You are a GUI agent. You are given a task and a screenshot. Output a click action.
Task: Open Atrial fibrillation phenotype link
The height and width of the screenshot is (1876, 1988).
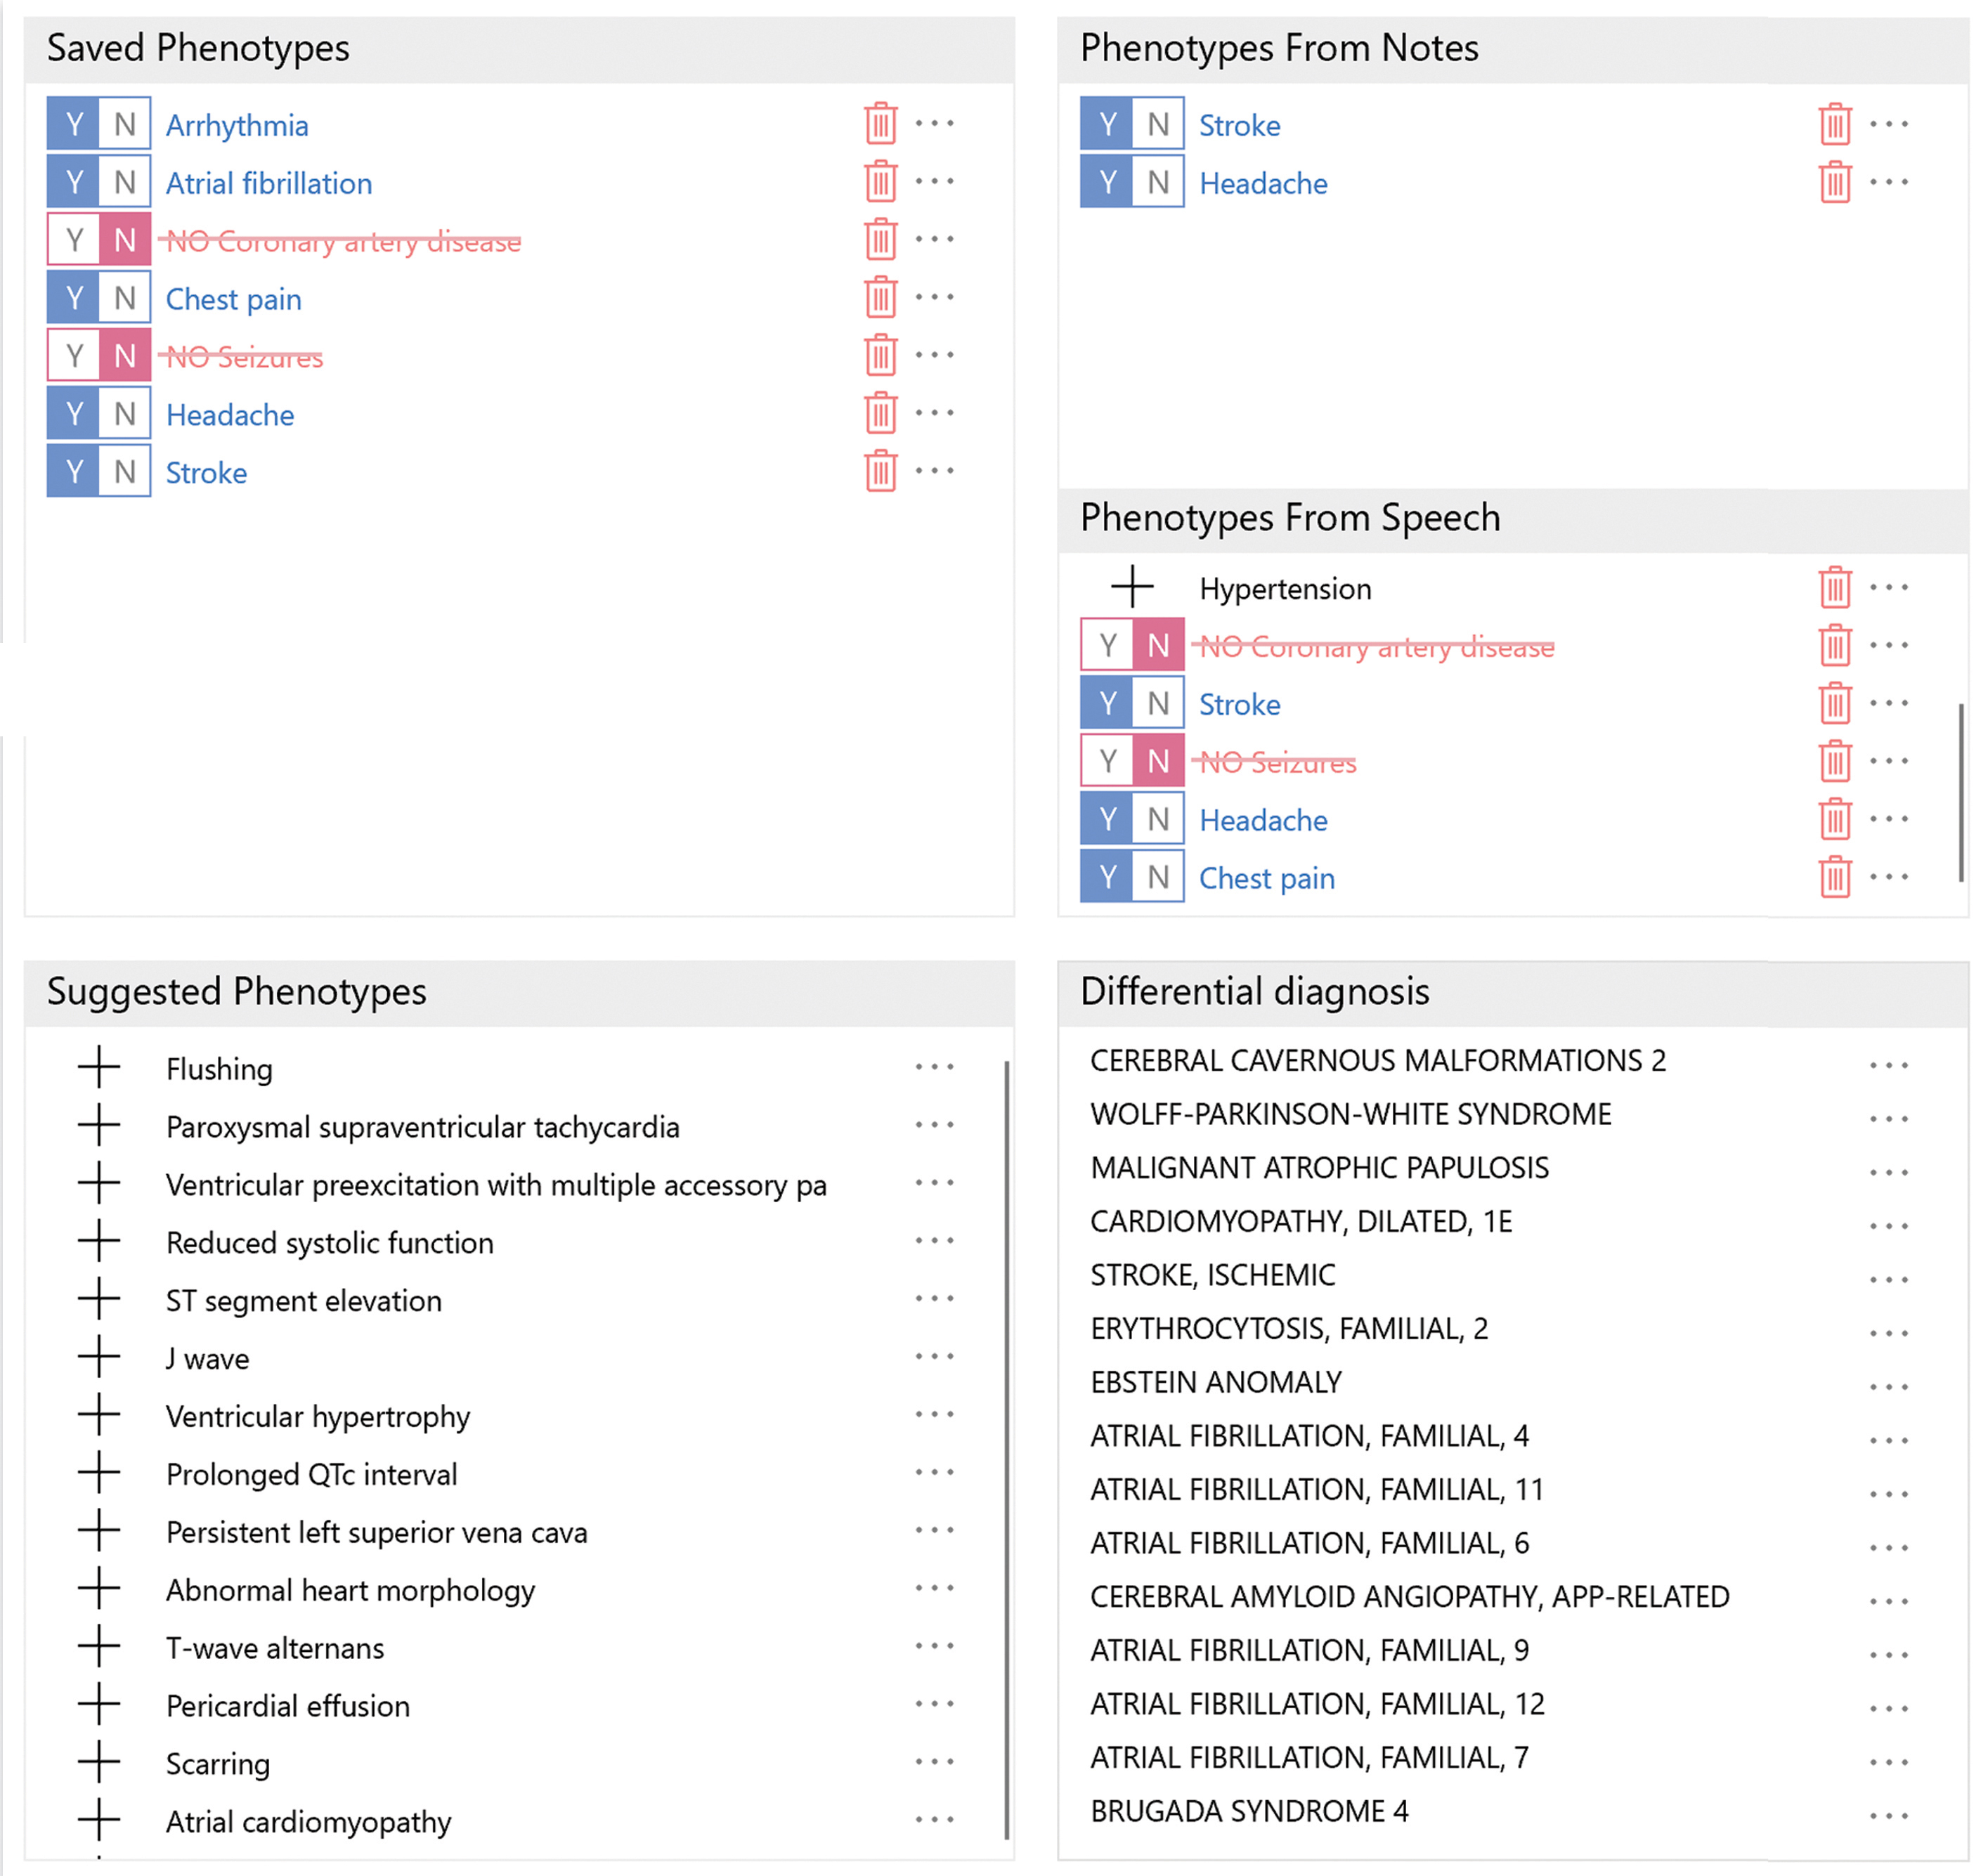click(x=269, y=183)
